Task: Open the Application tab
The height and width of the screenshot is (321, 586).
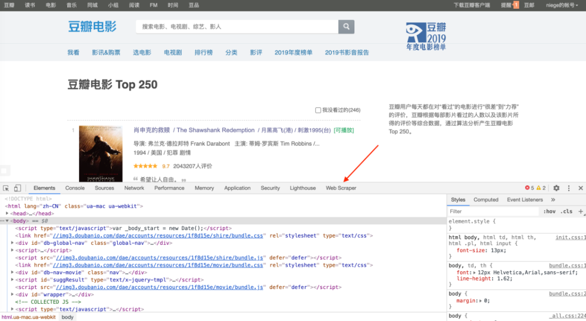Action: tap(237, 188)
